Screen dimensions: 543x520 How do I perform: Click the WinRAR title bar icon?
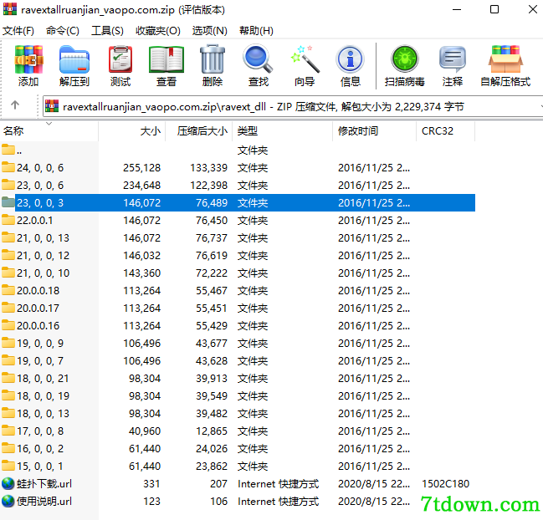(10, 9)
